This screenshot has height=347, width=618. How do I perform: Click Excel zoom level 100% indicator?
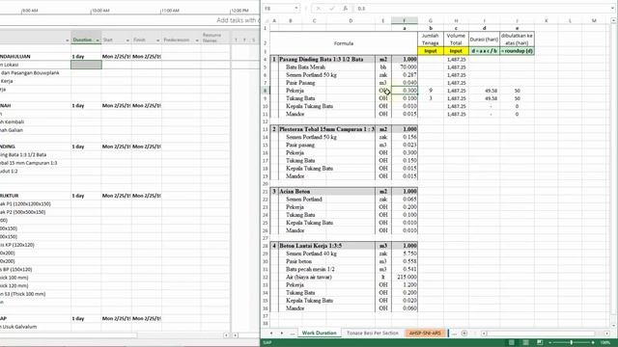[x=605, y=343]
